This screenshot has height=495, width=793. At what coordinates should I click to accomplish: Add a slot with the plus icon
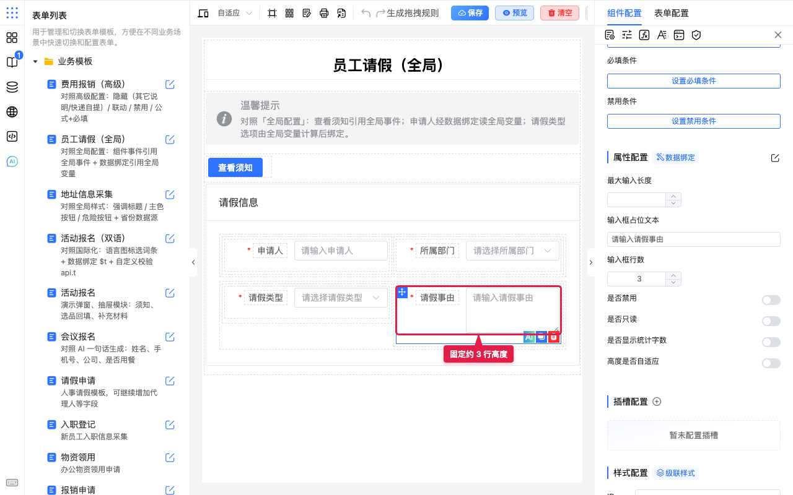(657, 402)
